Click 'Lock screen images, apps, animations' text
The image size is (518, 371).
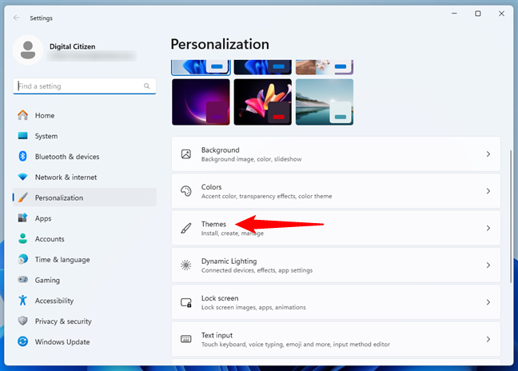[253, 307]
